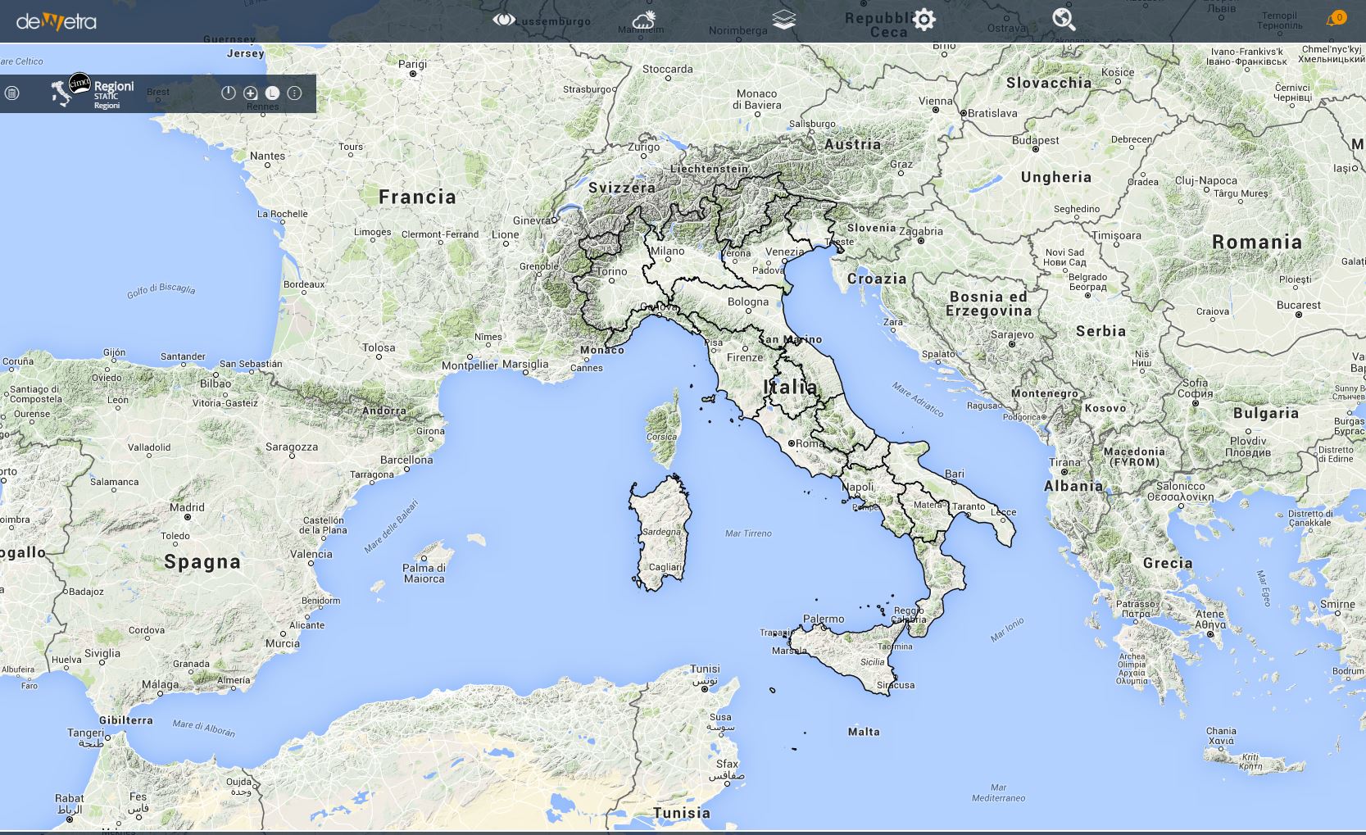The image size is (1366, 835).
Task: Click the Milano city label on map
Action: [x=667, y=252]
